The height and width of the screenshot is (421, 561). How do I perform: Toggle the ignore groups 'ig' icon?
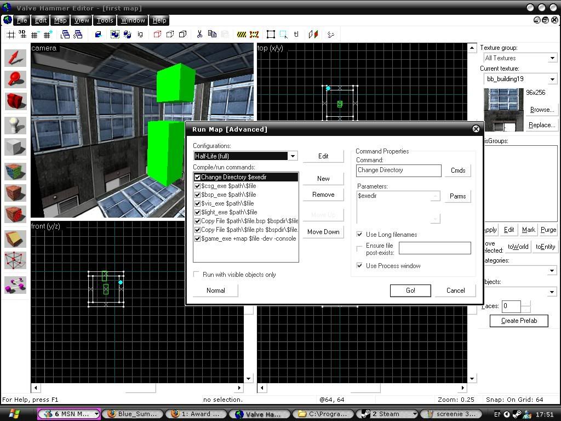(x=140, y=35)
